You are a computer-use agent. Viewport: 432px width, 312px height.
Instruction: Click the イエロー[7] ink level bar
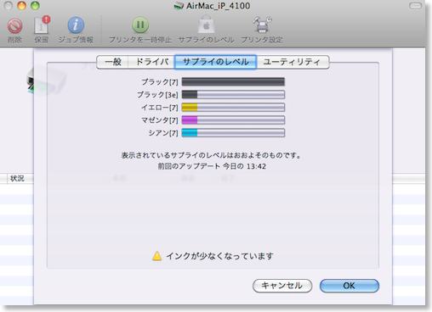[x=233, y=108]
